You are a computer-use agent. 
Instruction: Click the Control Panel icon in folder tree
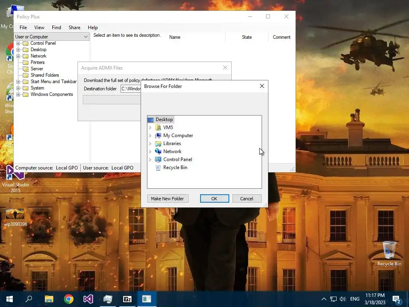pyautogui.click(x=158, y=159)
